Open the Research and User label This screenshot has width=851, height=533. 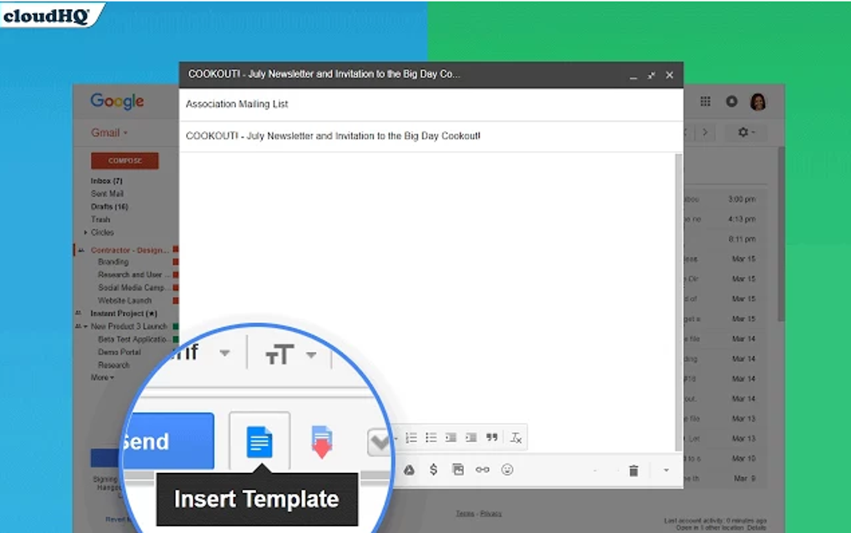133,274
